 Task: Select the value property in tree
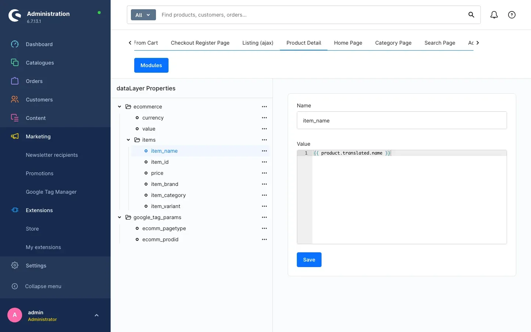[149, 129]
